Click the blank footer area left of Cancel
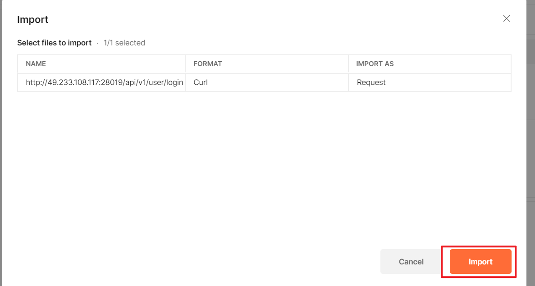This screenshot has width=535, height=286. click(180, 262)
